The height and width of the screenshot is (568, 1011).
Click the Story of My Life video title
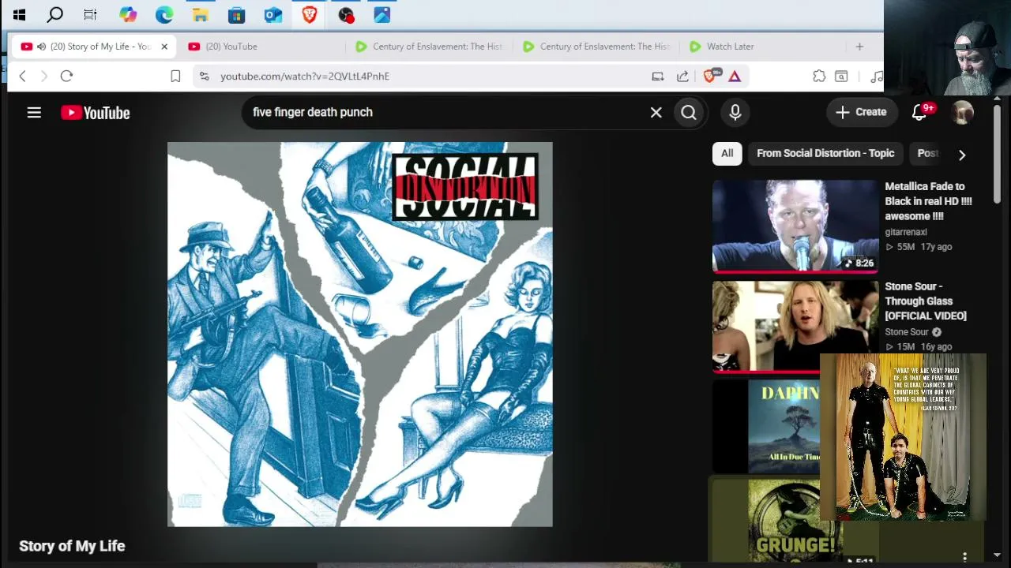pos(72,546)
